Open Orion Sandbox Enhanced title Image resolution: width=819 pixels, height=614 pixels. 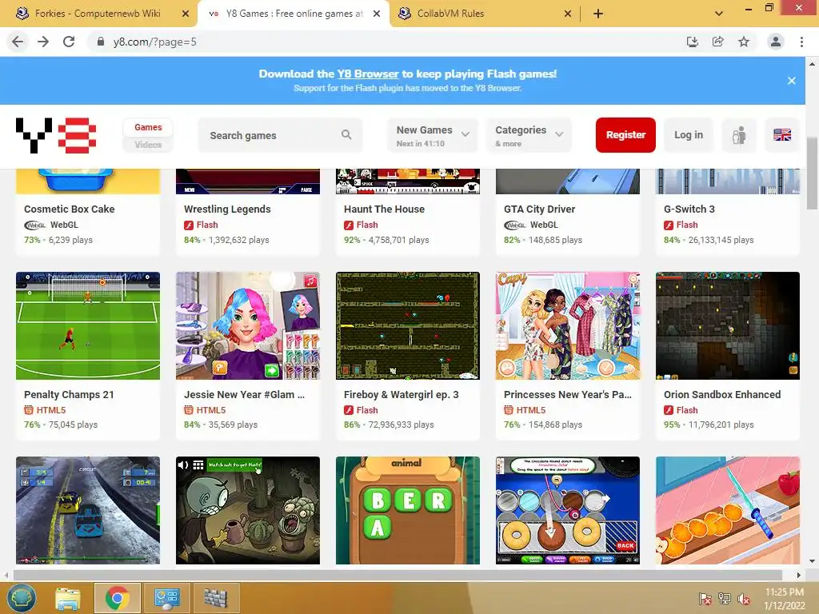(722, 395)
